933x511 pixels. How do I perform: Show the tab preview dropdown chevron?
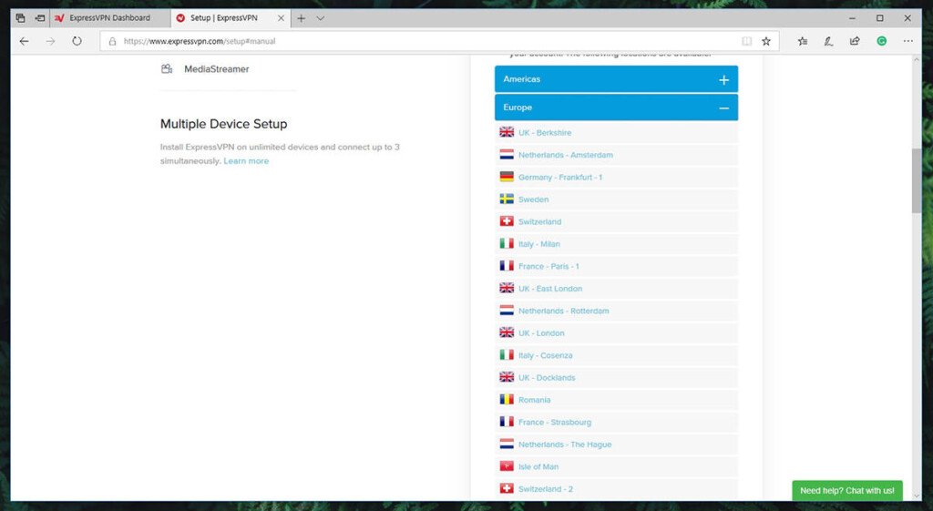[320, 18]
